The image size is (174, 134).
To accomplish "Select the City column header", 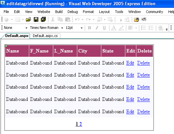I will (x=89, y=51).
